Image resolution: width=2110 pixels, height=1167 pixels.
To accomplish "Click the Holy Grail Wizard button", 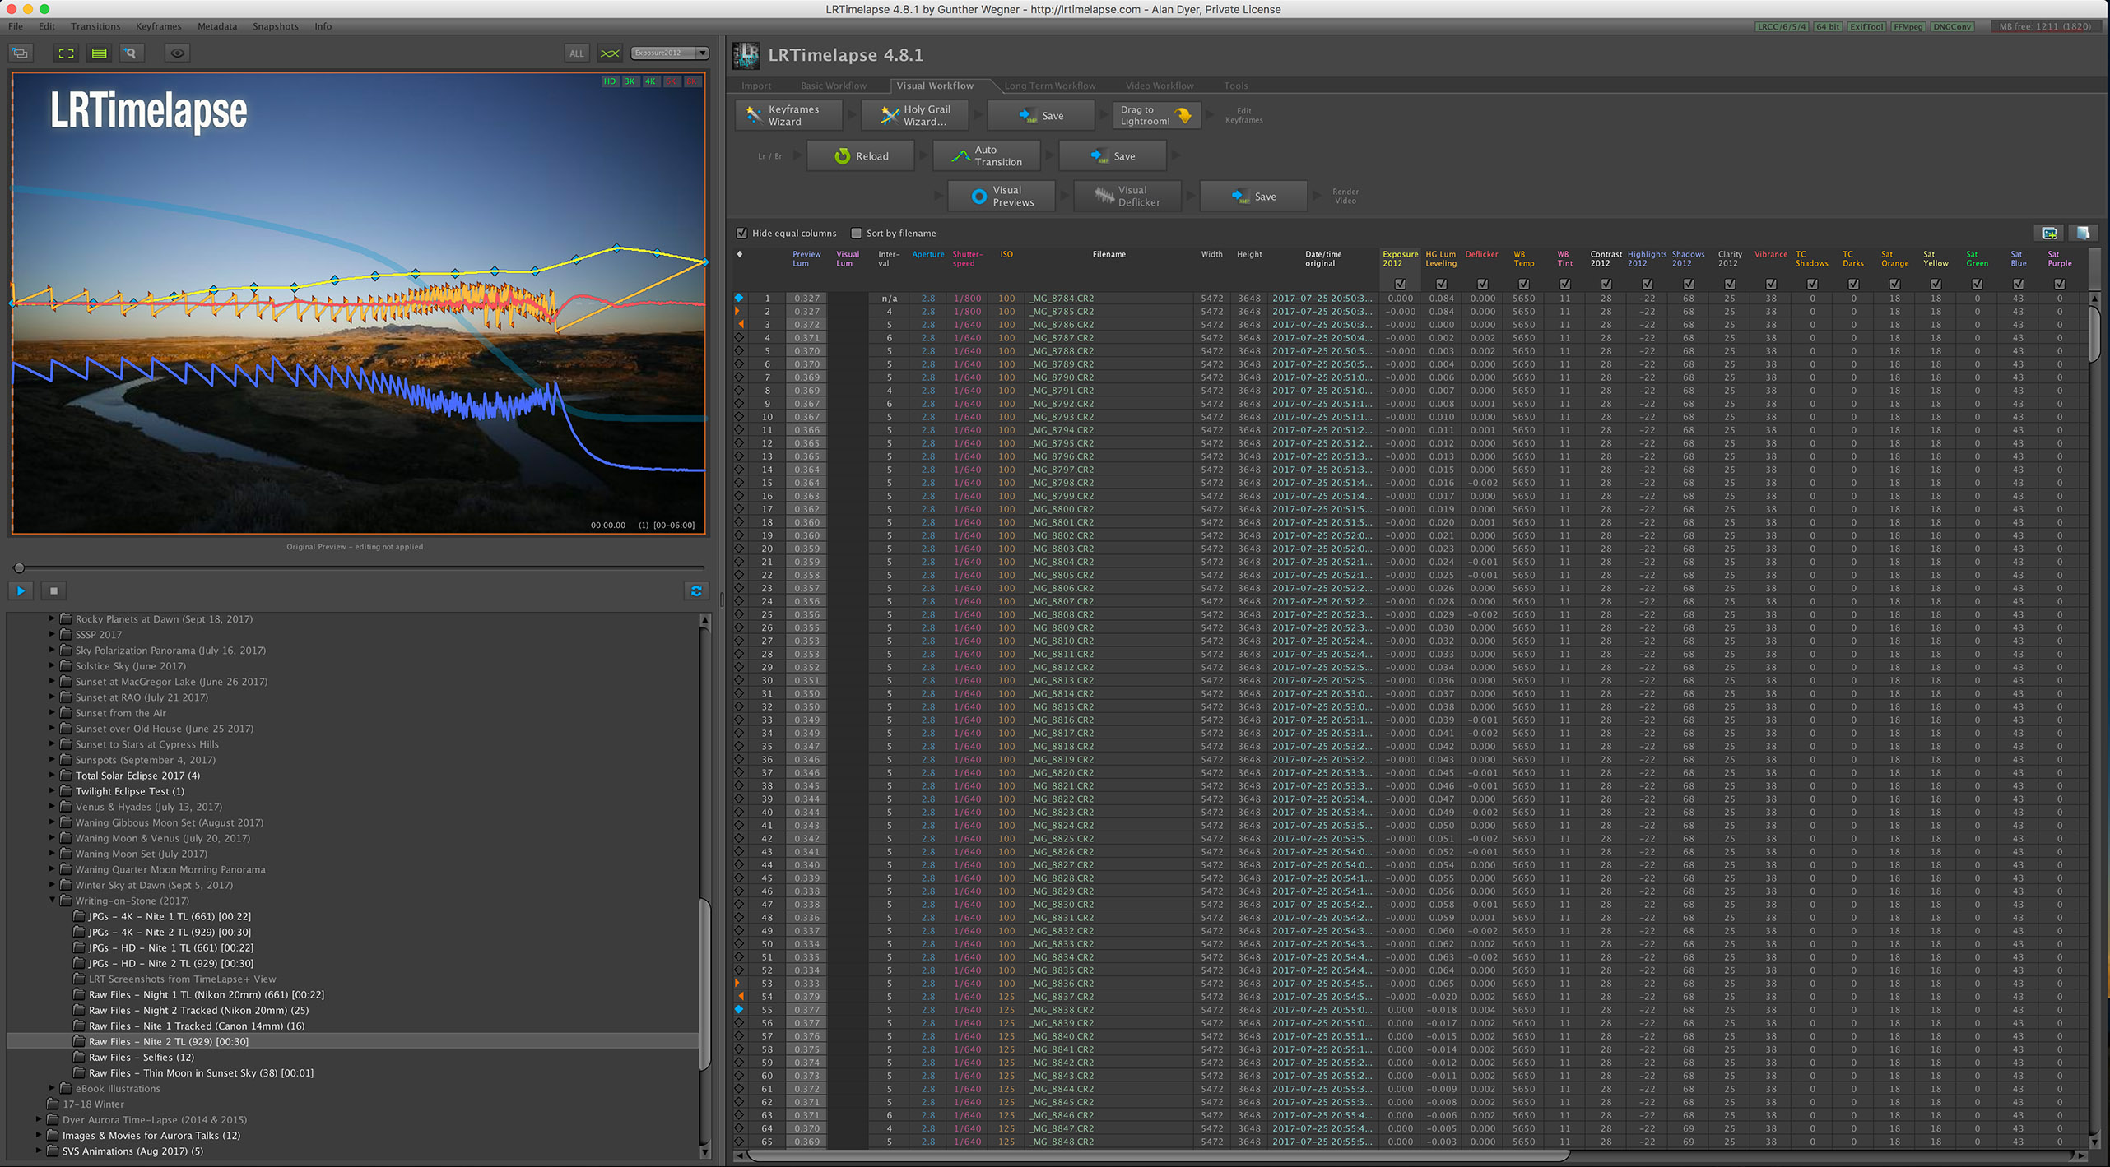I will [915, 115].
